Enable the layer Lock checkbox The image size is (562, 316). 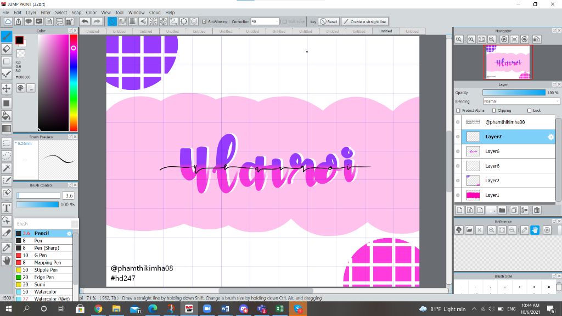(x=530, y=110)
